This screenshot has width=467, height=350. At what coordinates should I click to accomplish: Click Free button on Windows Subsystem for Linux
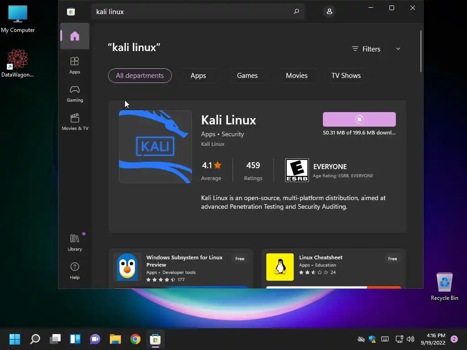(240, 259)
